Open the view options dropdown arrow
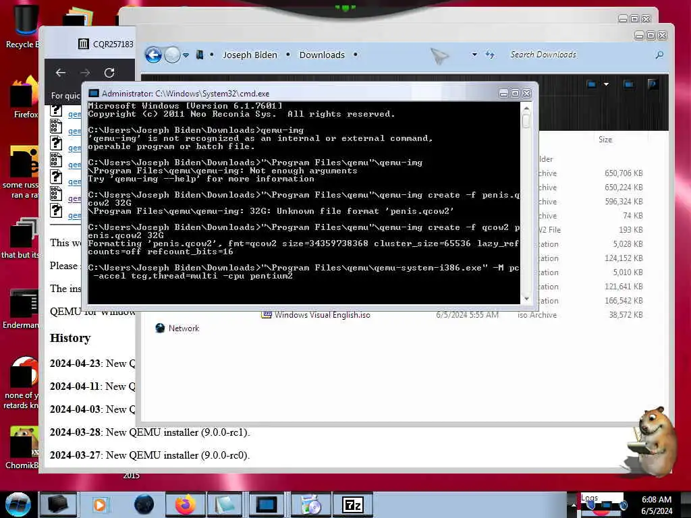The image size is (691, 518). coord(607,84)
